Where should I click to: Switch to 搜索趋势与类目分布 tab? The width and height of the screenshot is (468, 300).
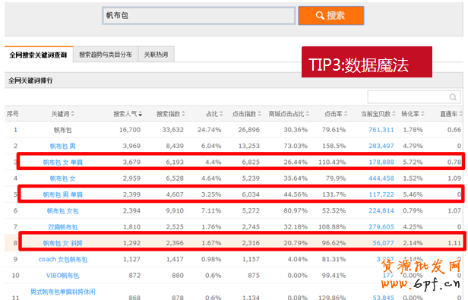(106, 55)
